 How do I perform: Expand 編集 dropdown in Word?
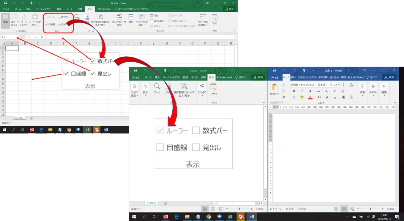click(384, 89)
